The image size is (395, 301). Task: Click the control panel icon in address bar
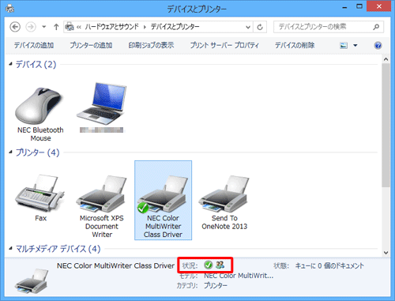(70, 27)
